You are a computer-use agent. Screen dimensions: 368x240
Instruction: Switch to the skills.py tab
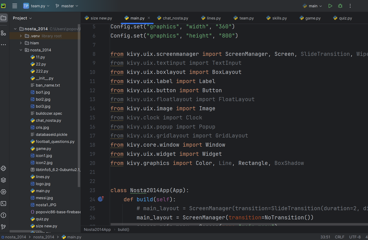(x=277, y=18)
